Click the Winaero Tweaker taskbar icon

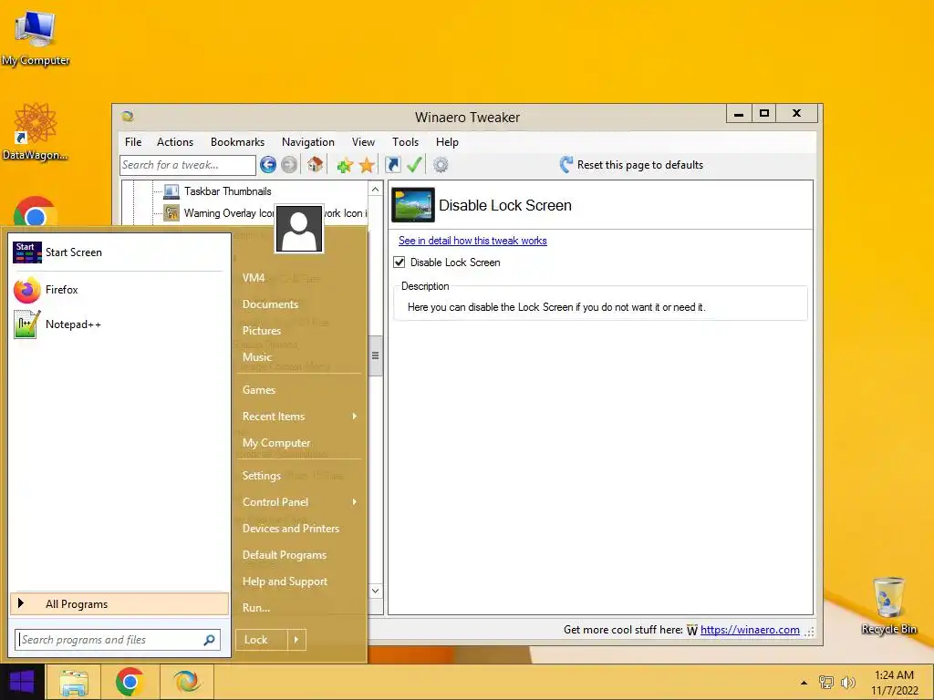tap(186, 682)
